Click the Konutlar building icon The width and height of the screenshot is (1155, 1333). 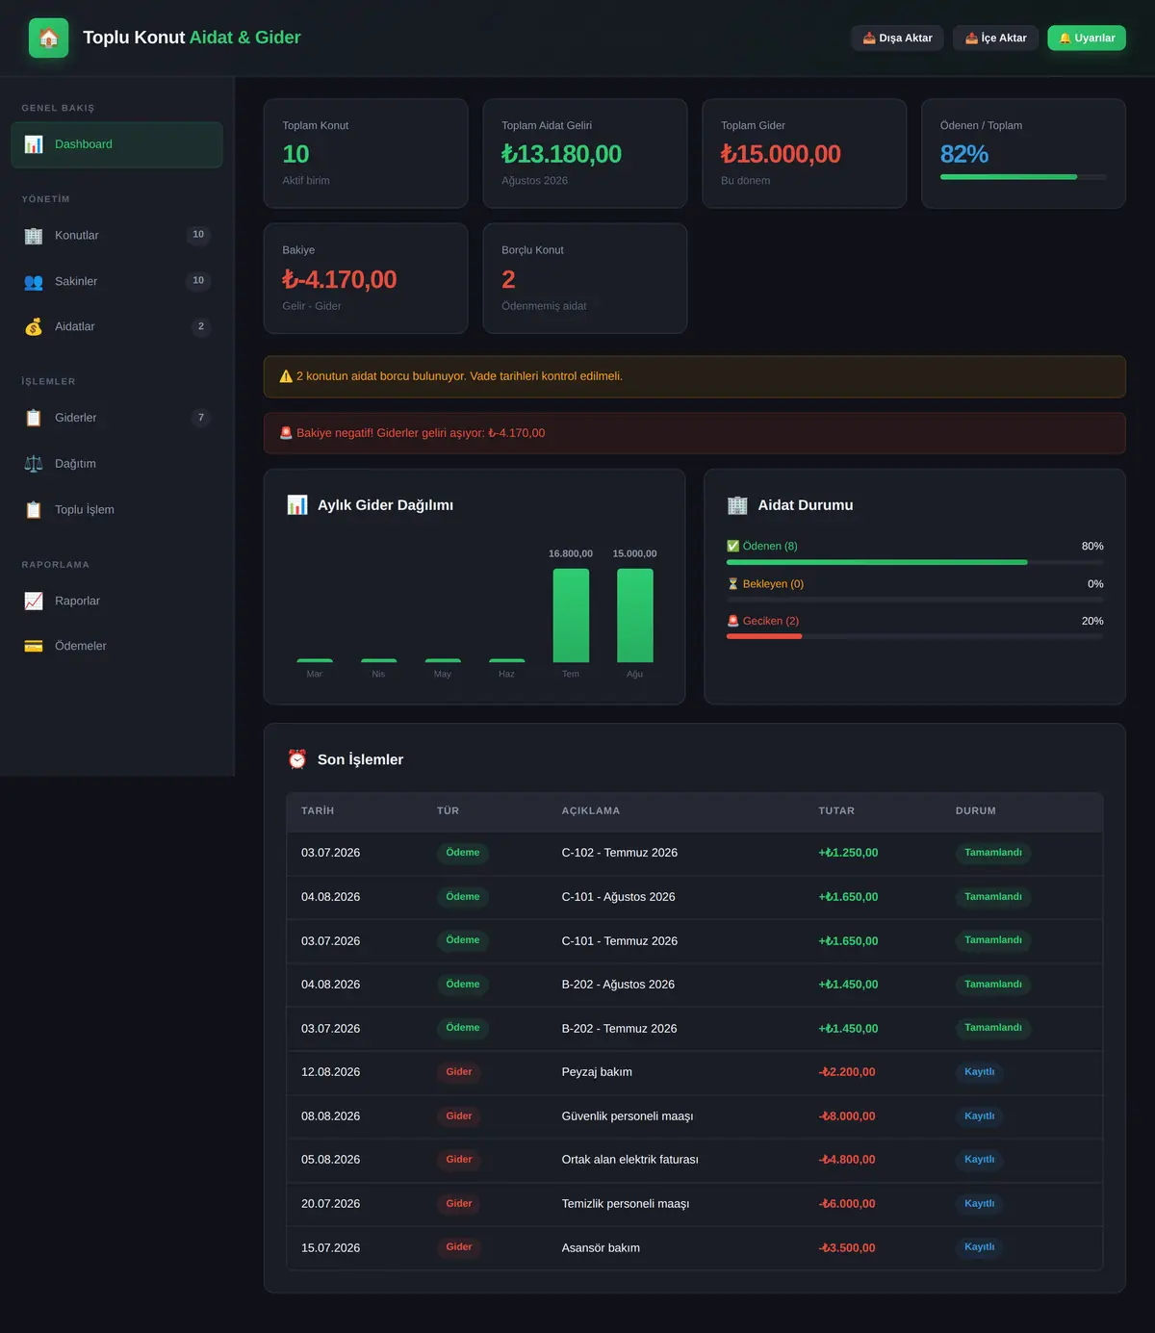coord(34,236)
